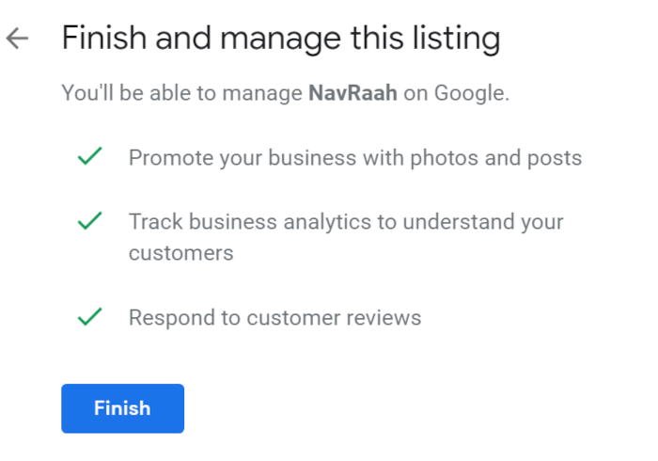Click the 'Track business analytics to understand your' line
Viewport: 658px width, 461px height.
point(346,223)
